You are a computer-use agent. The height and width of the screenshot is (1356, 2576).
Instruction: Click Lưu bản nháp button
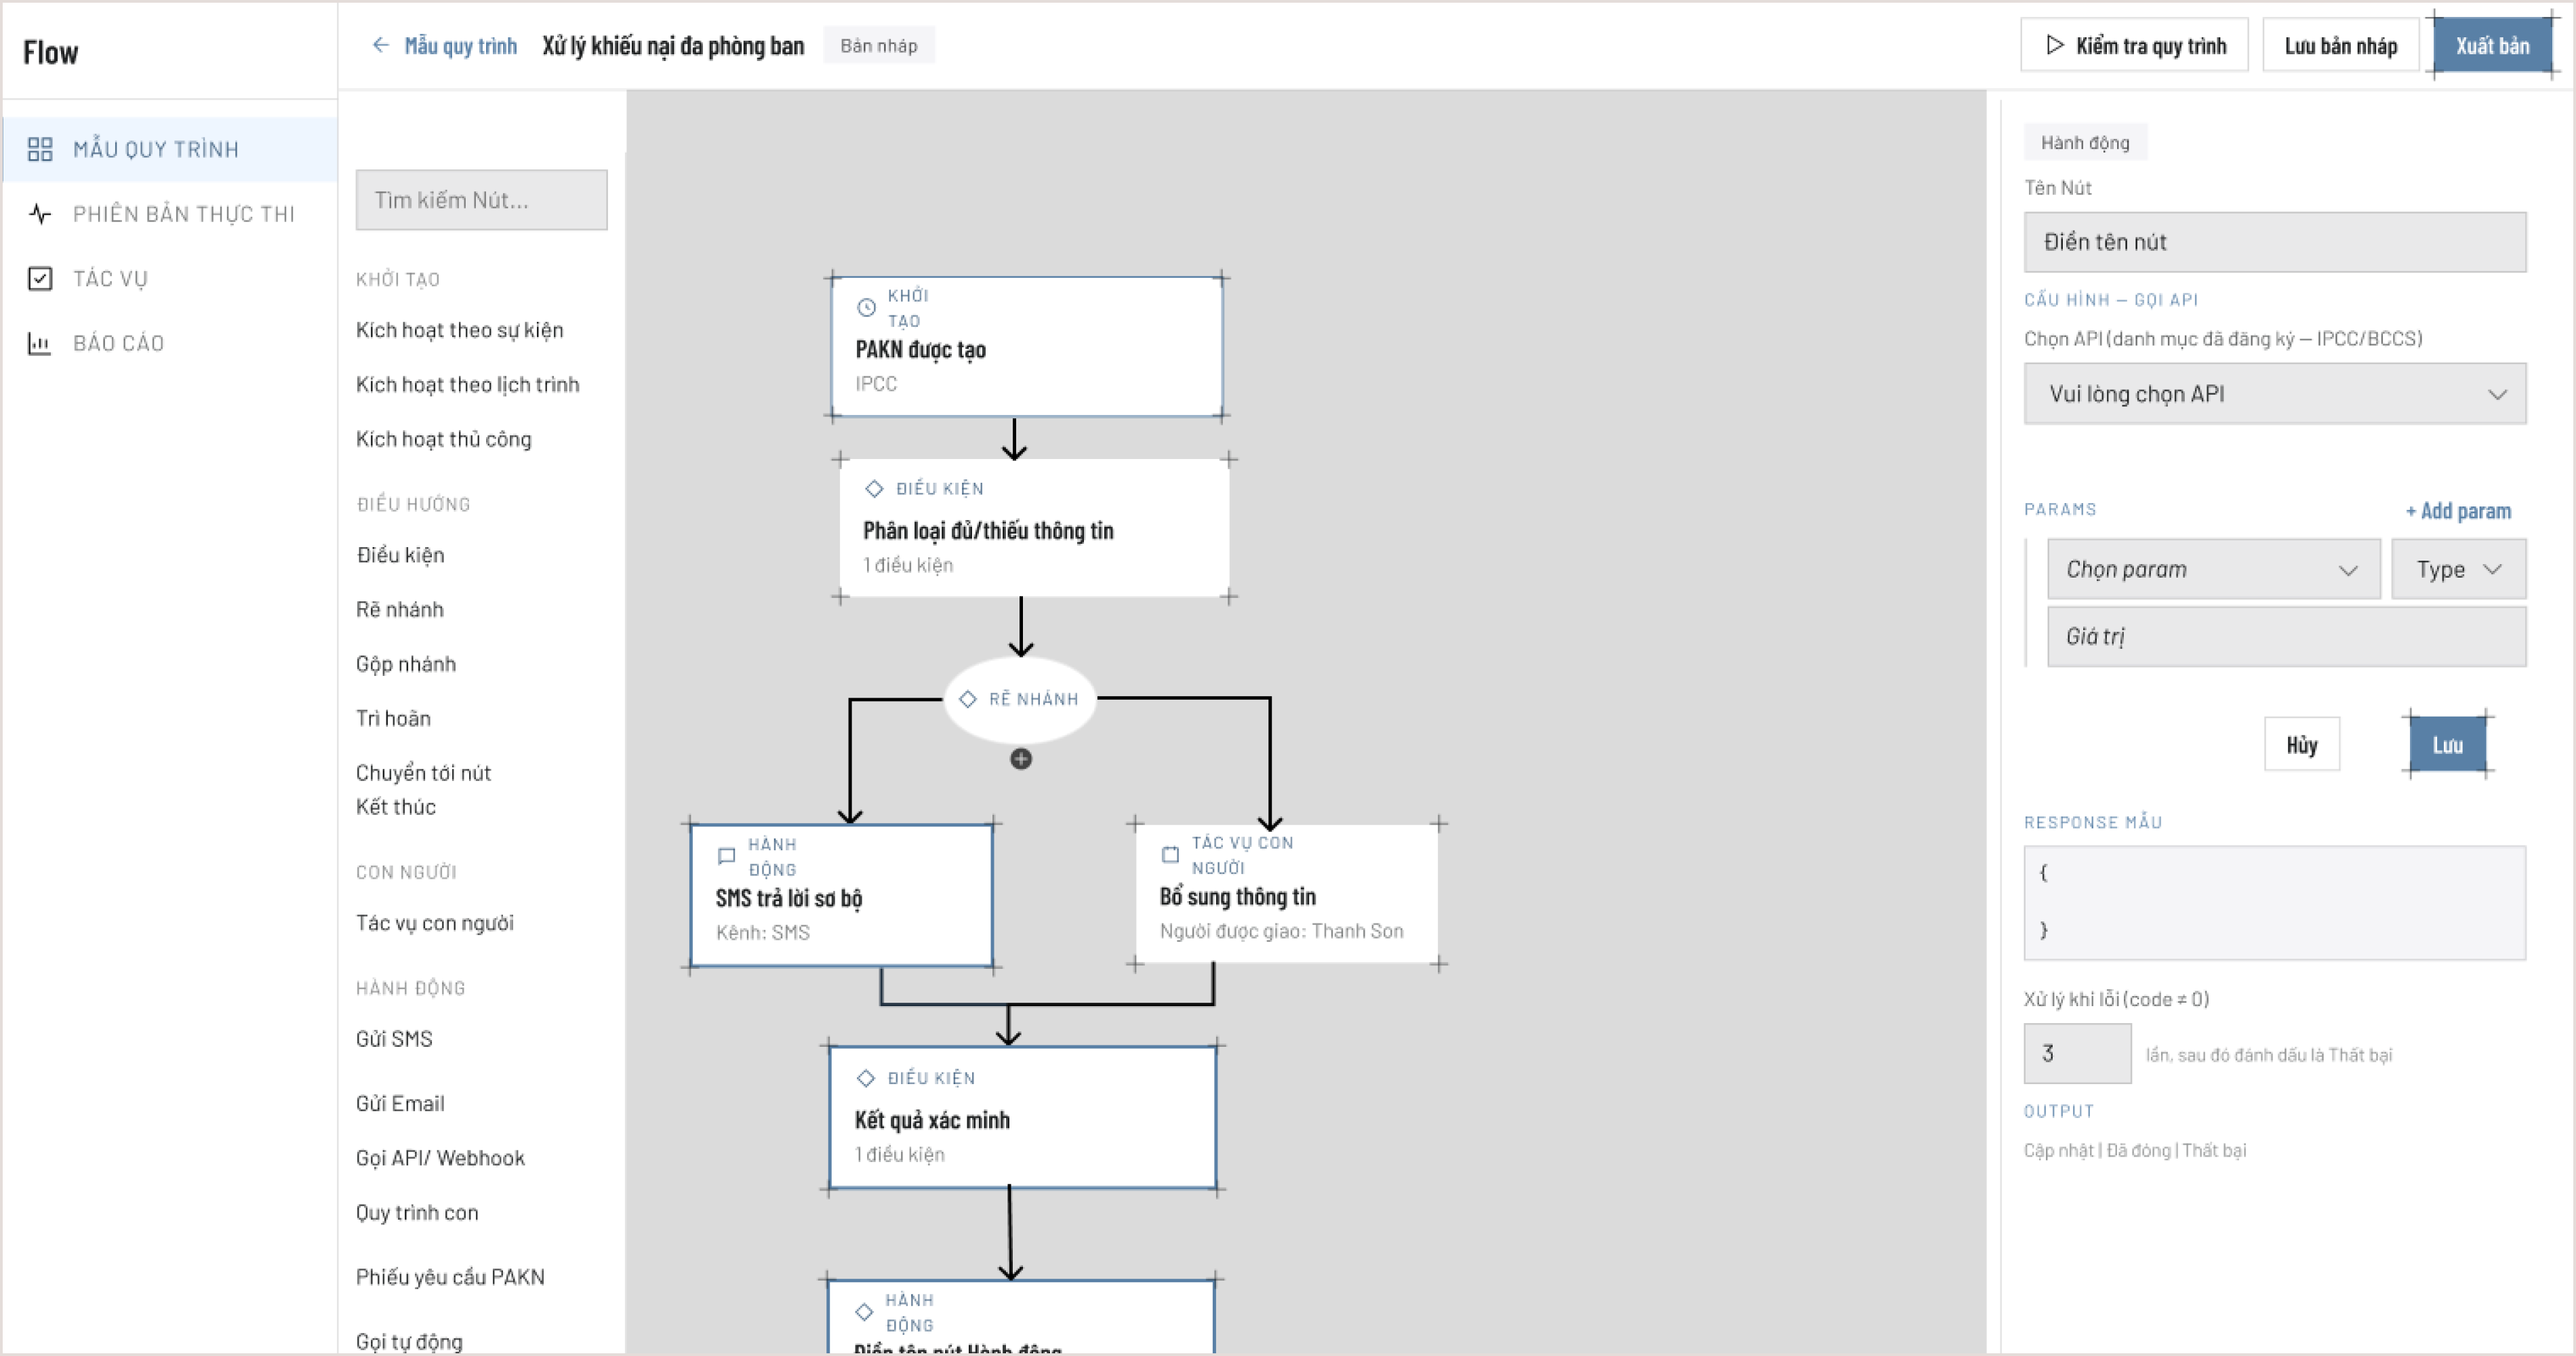(2341, 45)
